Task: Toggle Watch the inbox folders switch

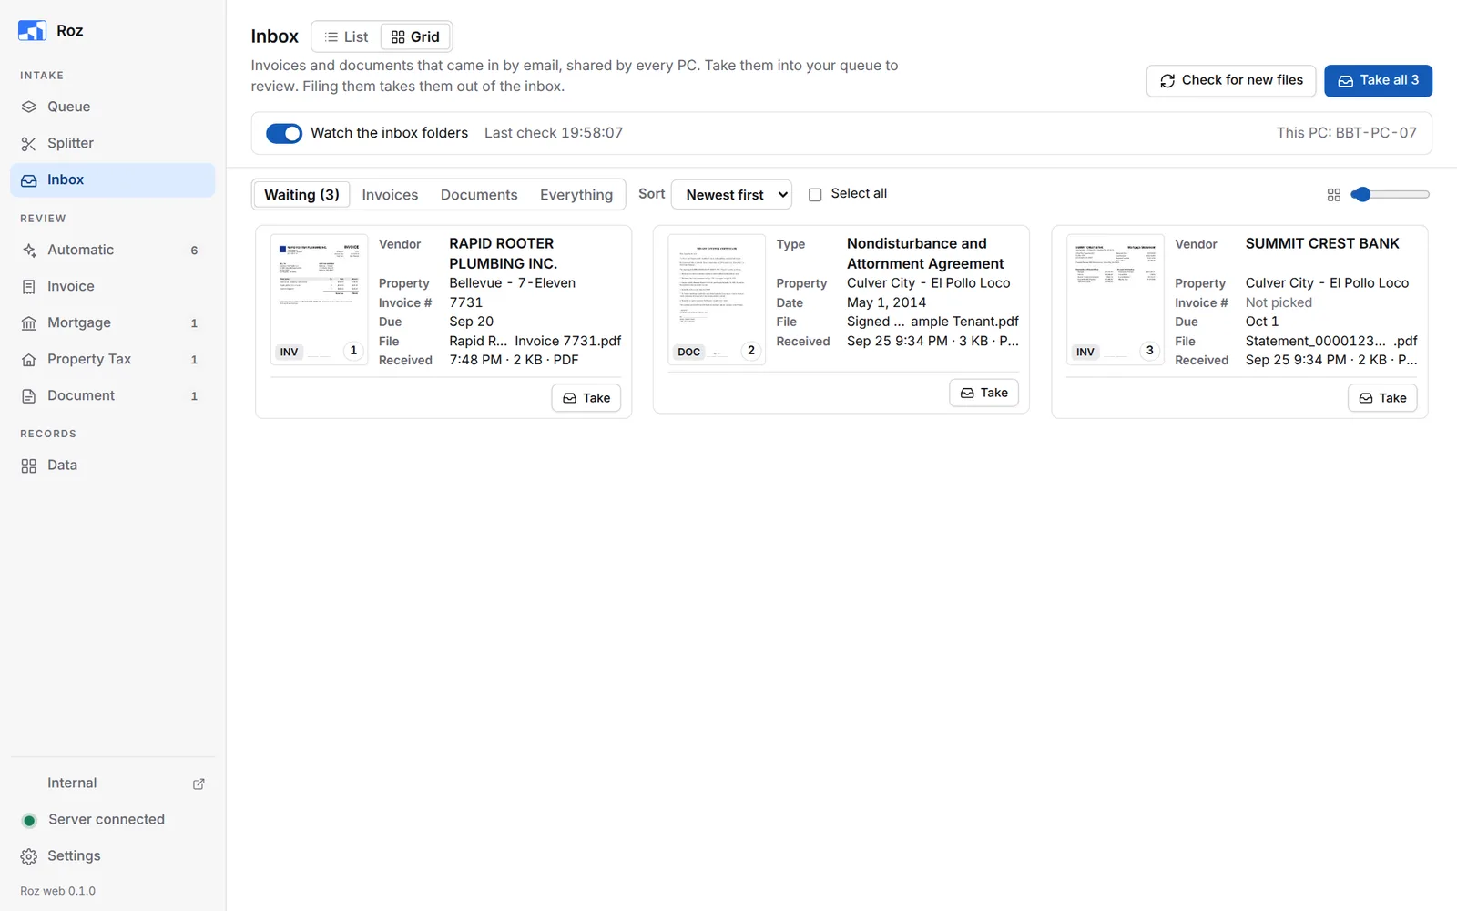Action: coord(284,133)
